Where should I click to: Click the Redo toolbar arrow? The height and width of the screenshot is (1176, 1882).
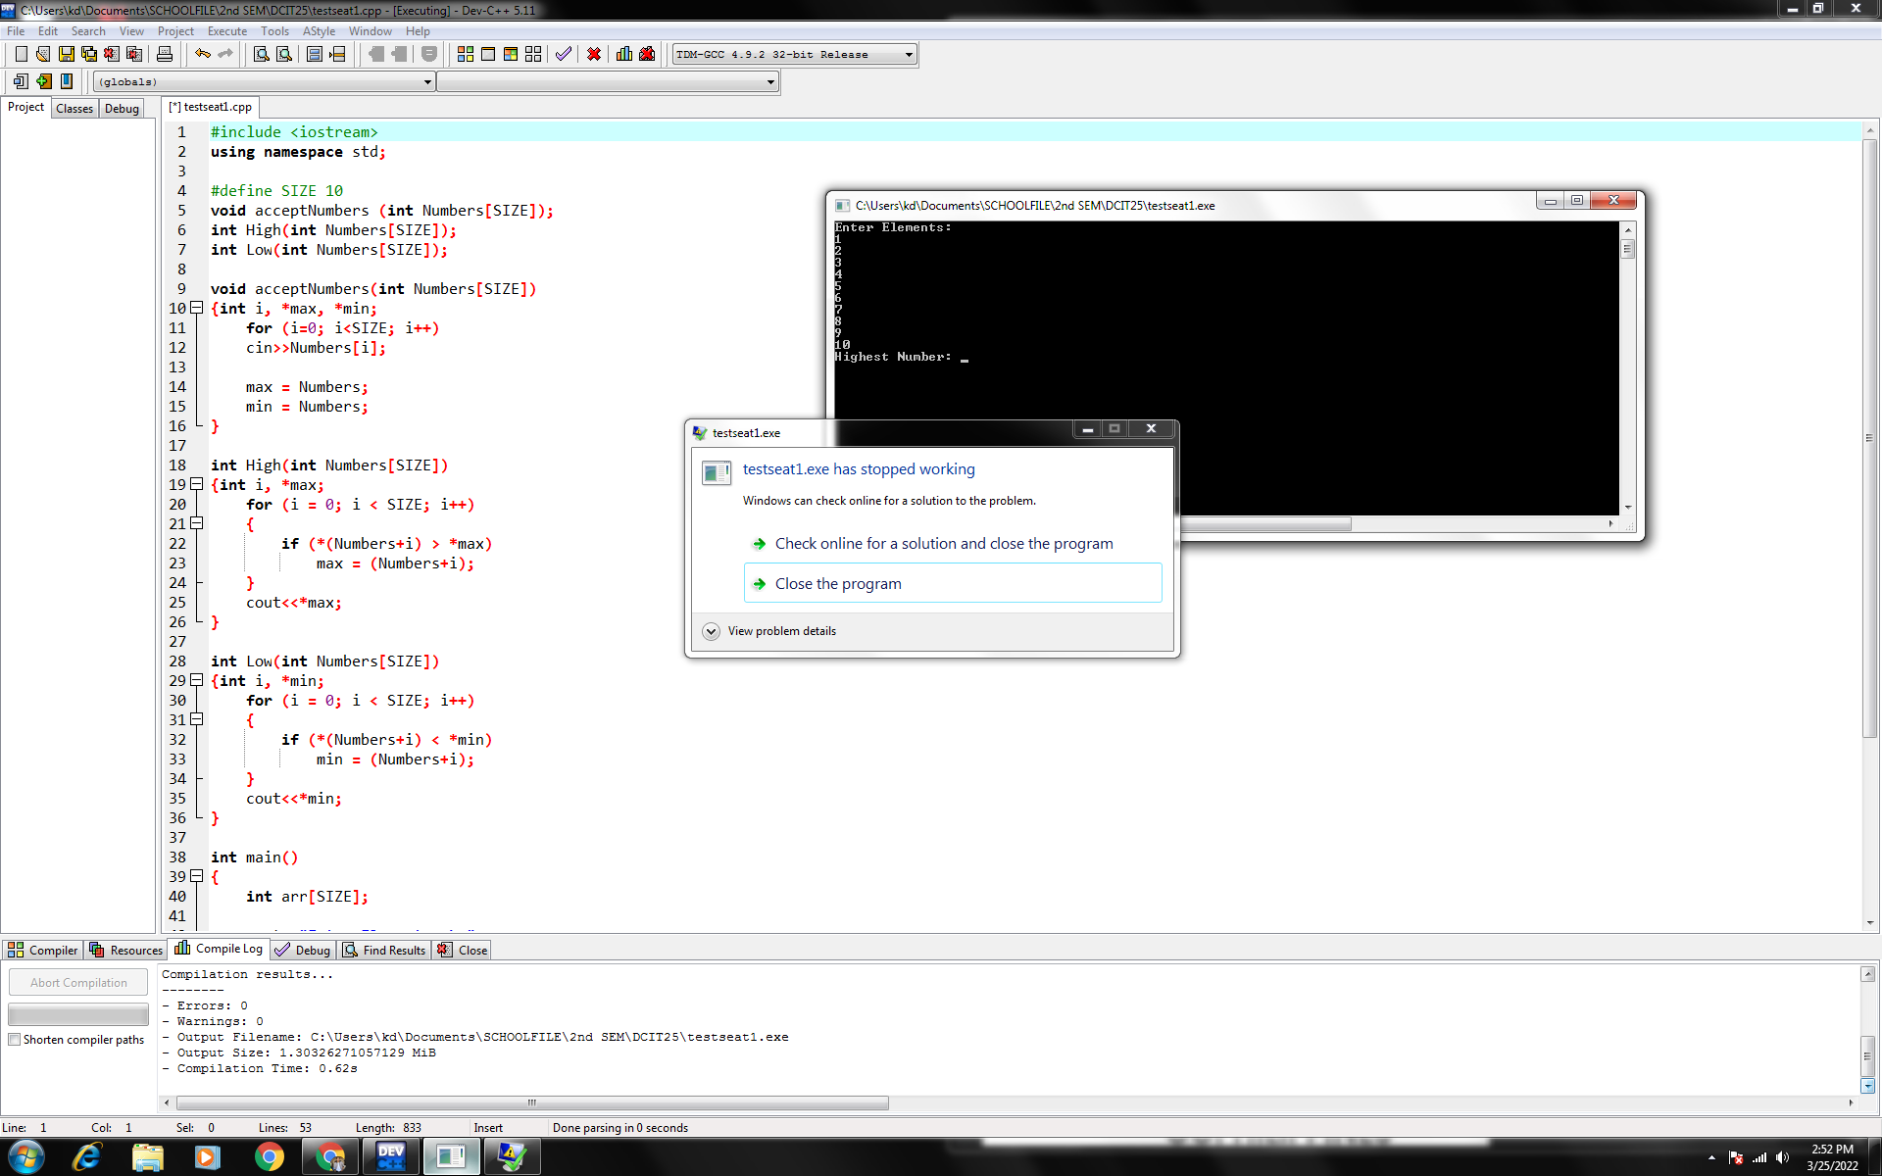(x=225, y=54)
